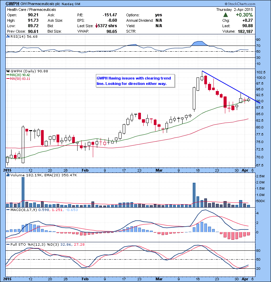
Task: Click the MACD signal value 1.251
Action: click(57, 210)
